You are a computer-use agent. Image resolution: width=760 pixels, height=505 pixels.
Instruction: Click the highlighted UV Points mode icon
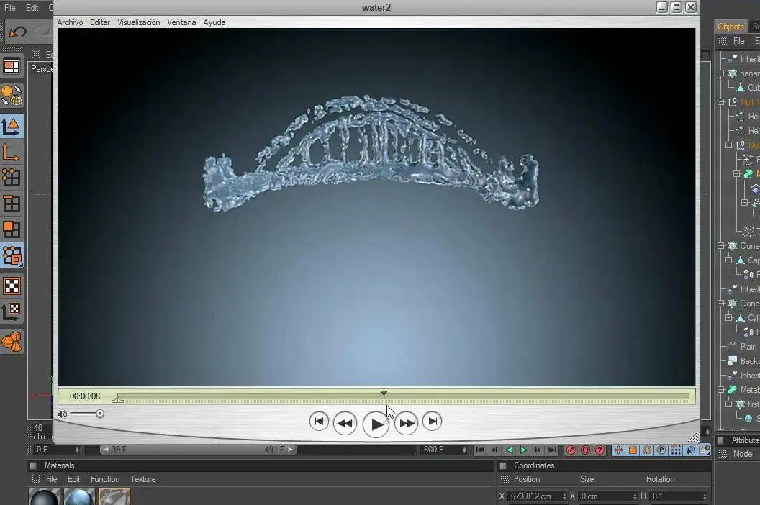point(12,255)
